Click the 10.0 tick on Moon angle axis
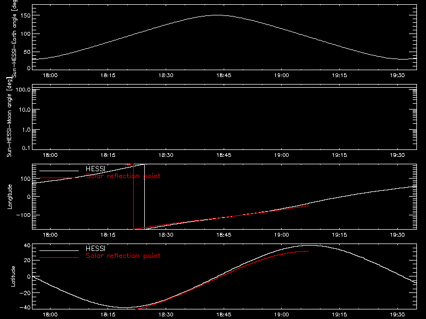Screen dimensions: 426x319 24,110
